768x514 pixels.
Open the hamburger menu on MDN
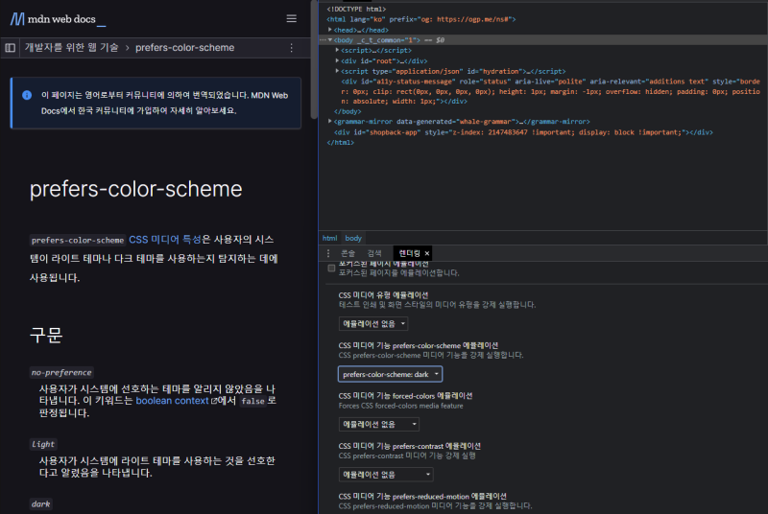pyautogui.click(x=292, y=18)
